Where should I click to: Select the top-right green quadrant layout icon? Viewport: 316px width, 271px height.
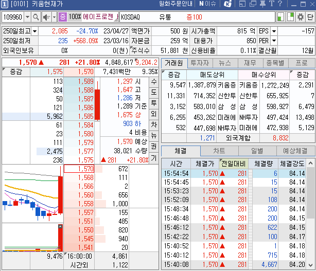(x=290, y=17)
